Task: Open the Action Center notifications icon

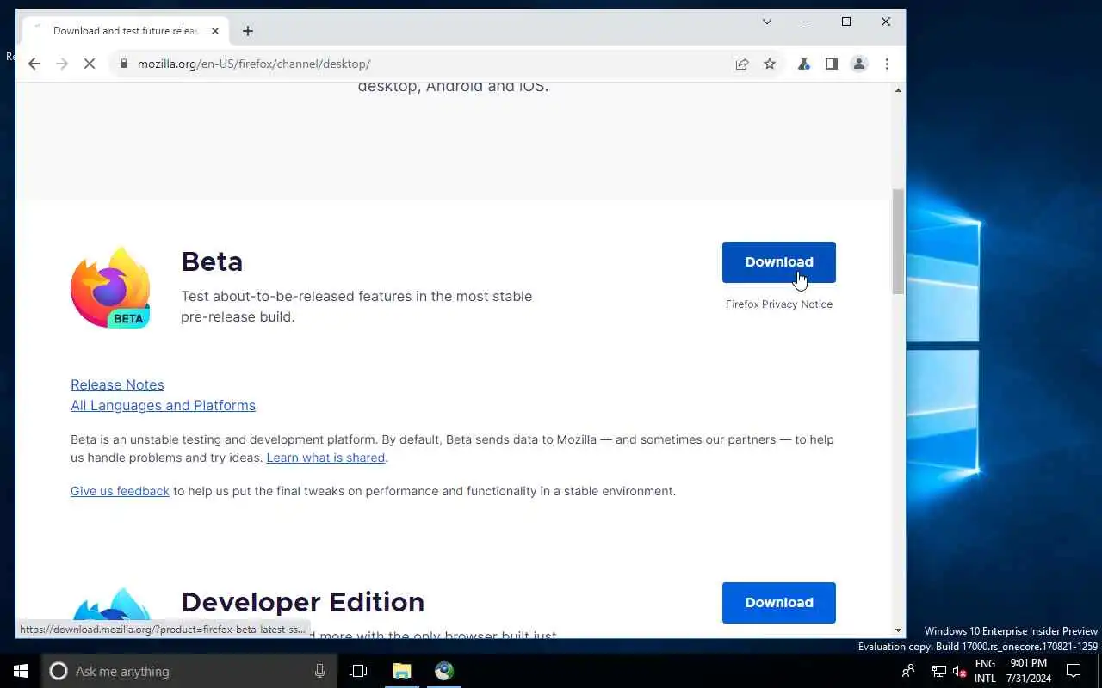Action: (1074, 671)
